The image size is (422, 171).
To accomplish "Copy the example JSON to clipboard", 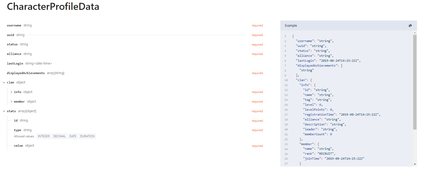I will tap(410, 26).
